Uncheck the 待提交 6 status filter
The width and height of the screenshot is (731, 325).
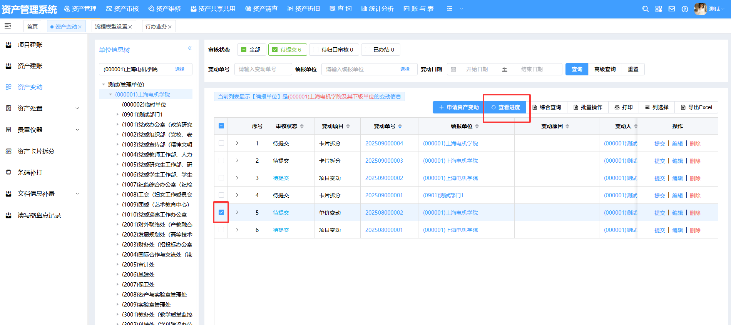[x=275, y=50]
